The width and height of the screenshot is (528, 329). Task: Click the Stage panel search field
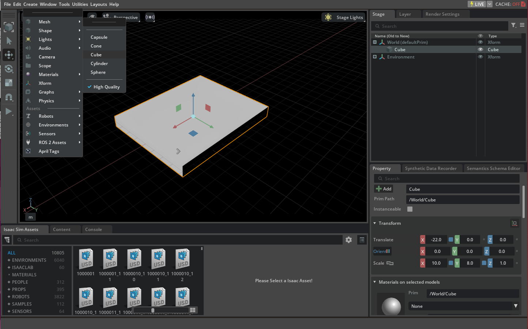439,26
